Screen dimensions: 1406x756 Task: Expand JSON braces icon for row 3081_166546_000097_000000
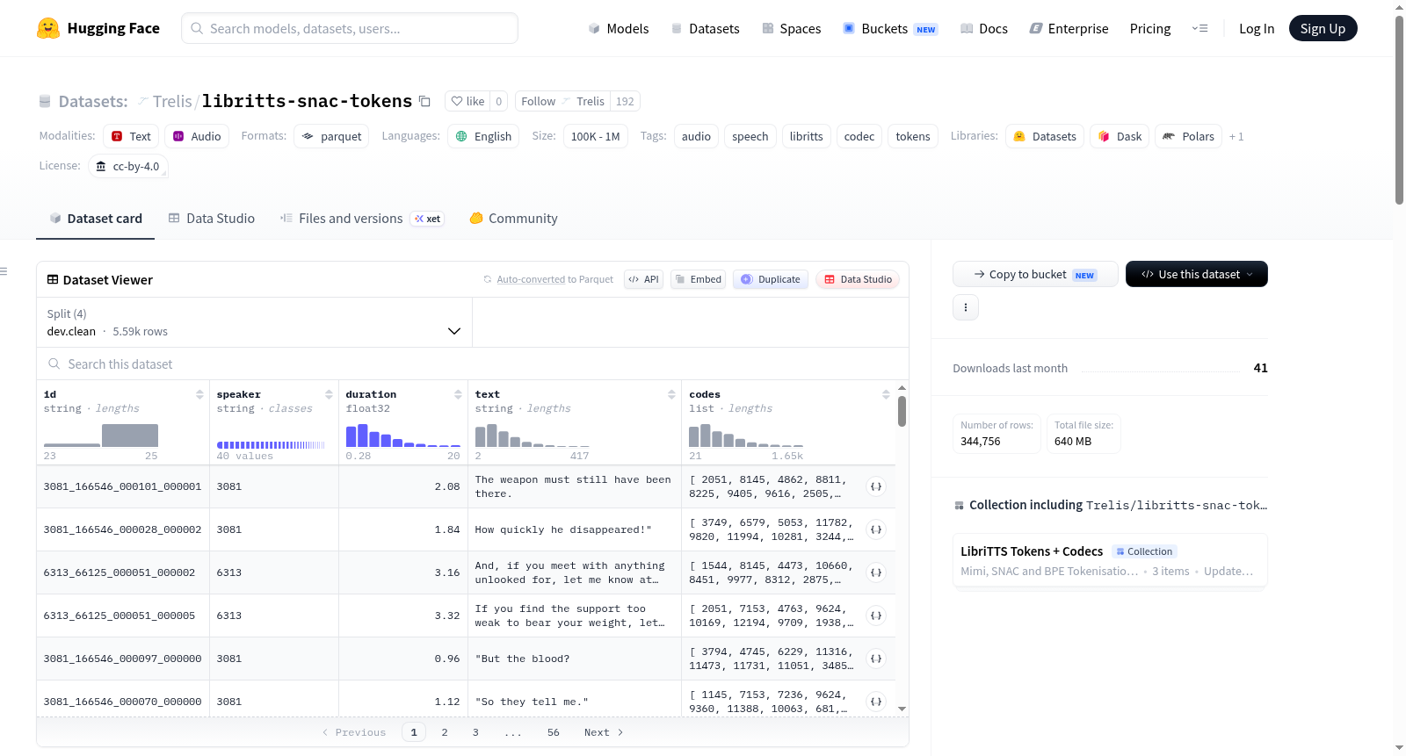(x=876, y=659)
